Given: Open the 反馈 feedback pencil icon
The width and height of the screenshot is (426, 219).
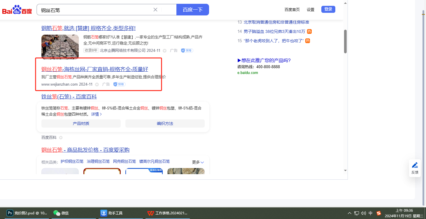Looking at the screenshot, I should coord(415,165).
